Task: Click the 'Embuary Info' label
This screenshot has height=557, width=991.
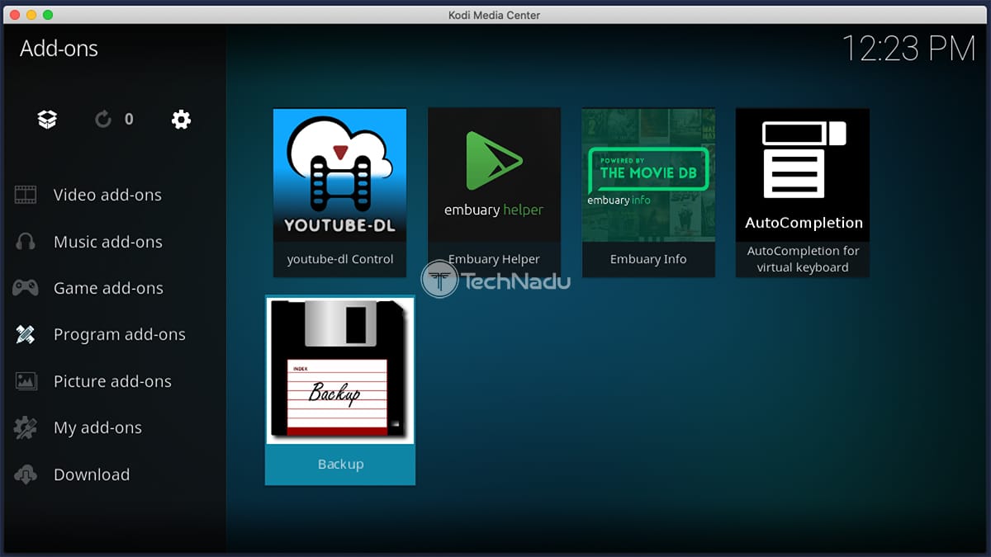Action: point(648,259)
